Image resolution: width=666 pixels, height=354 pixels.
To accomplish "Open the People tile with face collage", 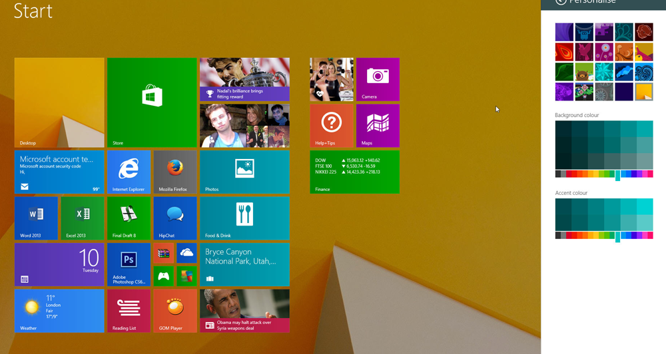I will coord(244,126).
